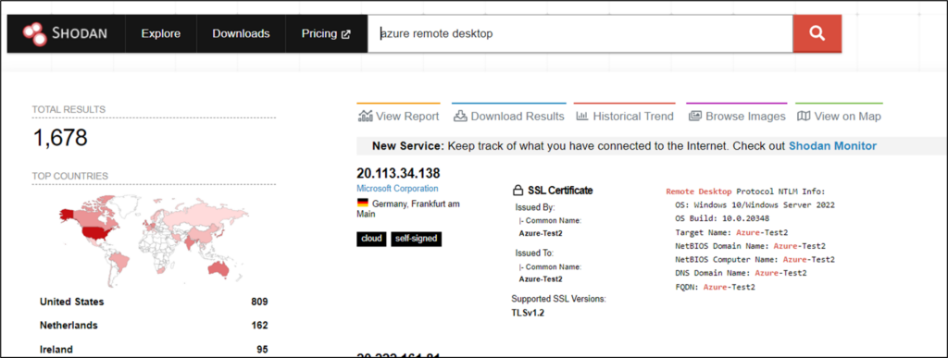Select the Netherlands count 162
The height and width of the screenshot is (358, 948).
tap(259, 326)
